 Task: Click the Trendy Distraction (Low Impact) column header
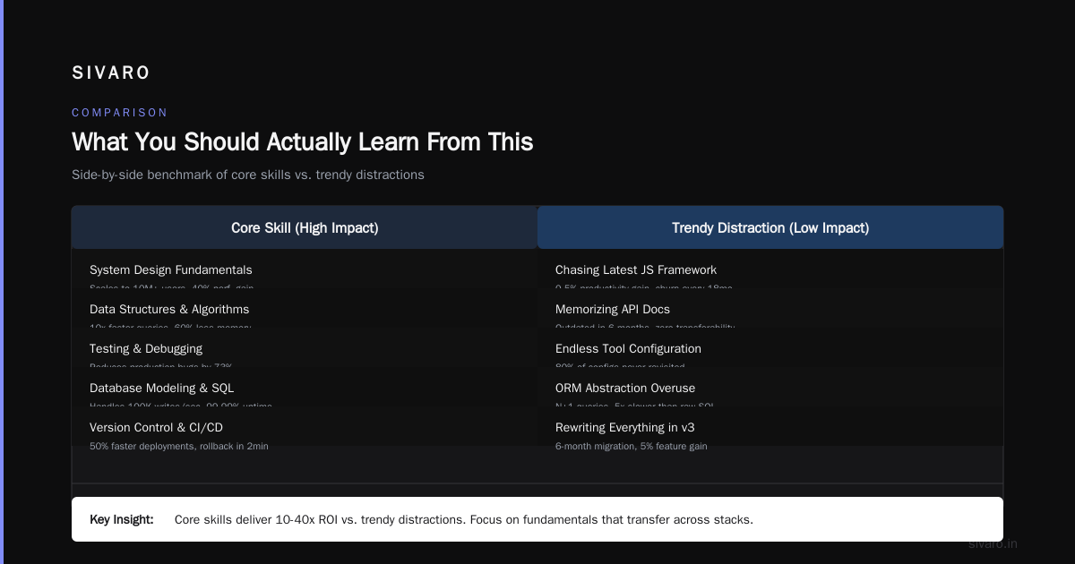pyautogui.click(x=770, y=227)
